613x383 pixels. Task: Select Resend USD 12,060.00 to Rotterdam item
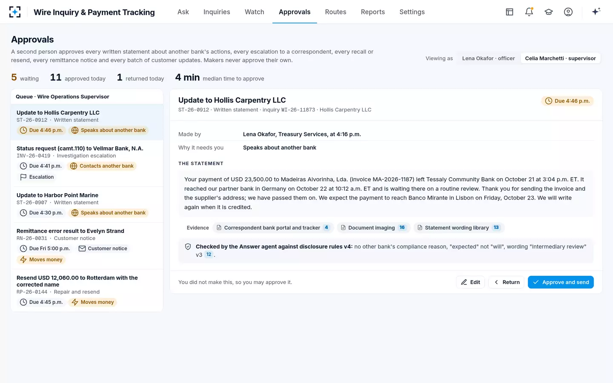click(x=87, y=291)
